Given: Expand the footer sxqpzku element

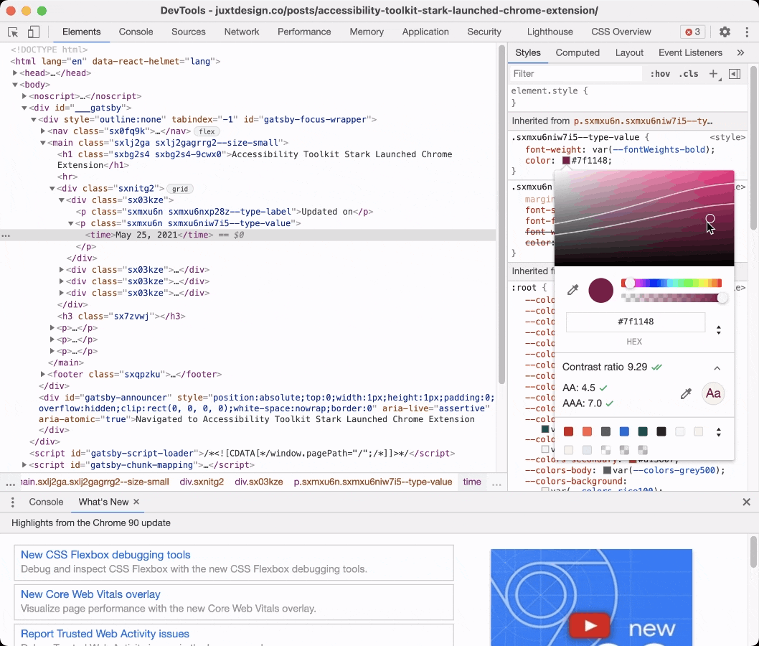Looking at the screenshot, I should pos(43,375).
